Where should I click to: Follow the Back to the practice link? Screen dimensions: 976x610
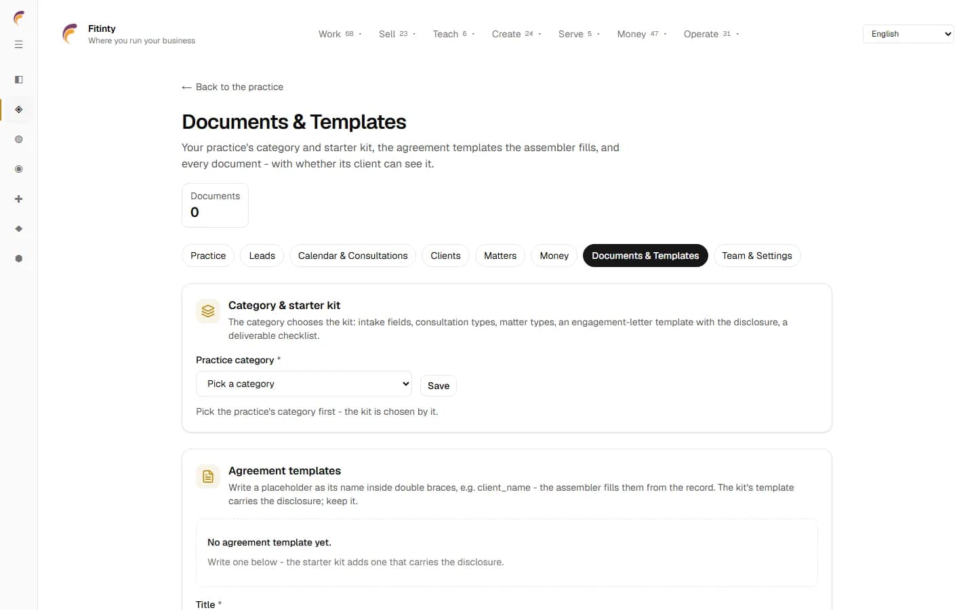pos(232,87)
